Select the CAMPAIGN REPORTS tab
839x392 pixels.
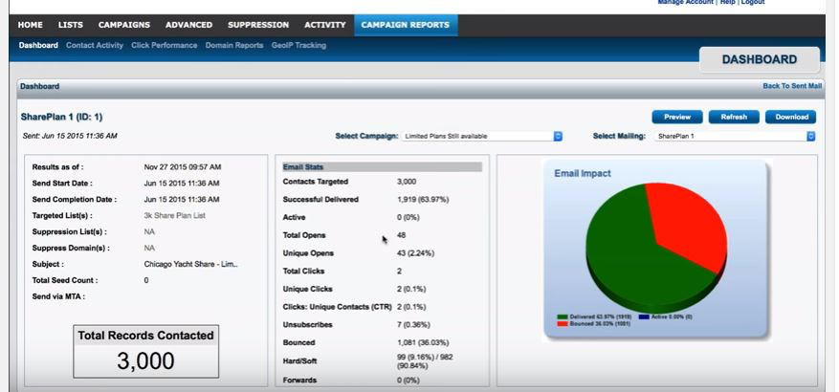(x=406, y=25)
